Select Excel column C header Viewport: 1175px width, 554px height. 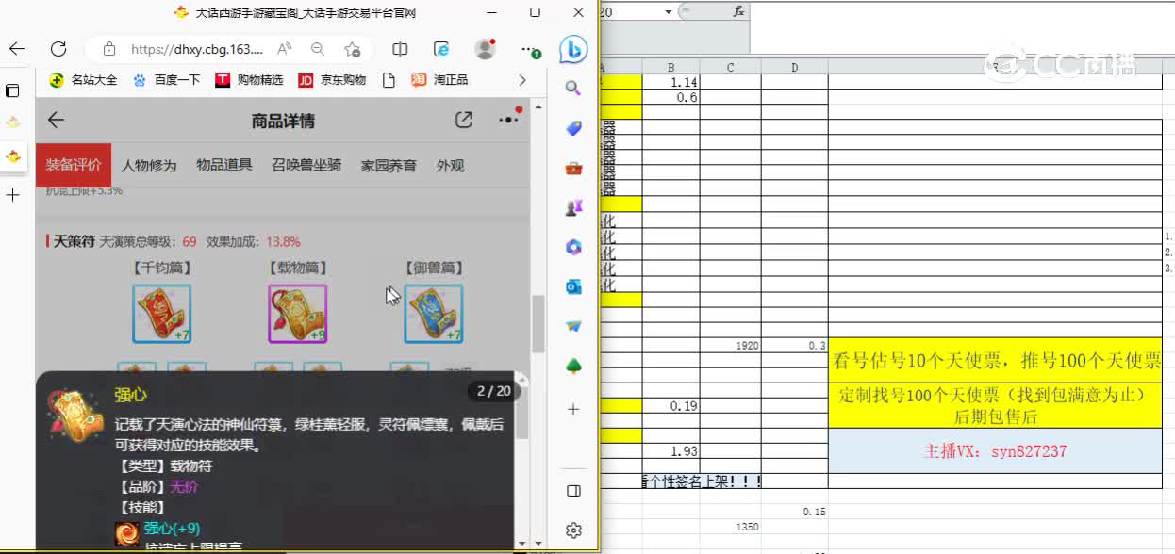coord(731,67)
